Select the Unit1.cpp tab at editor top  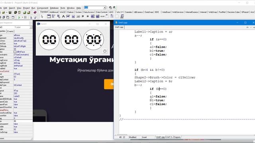click(119, 27)
